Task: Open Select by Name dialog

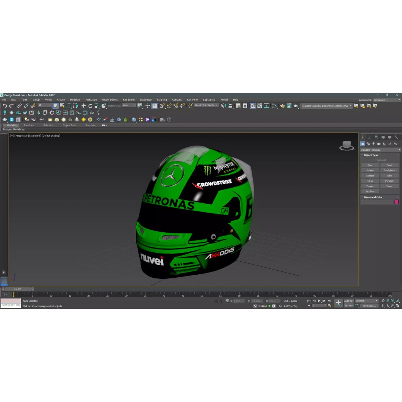Action: pyautogui.click(x=62, y=106)
